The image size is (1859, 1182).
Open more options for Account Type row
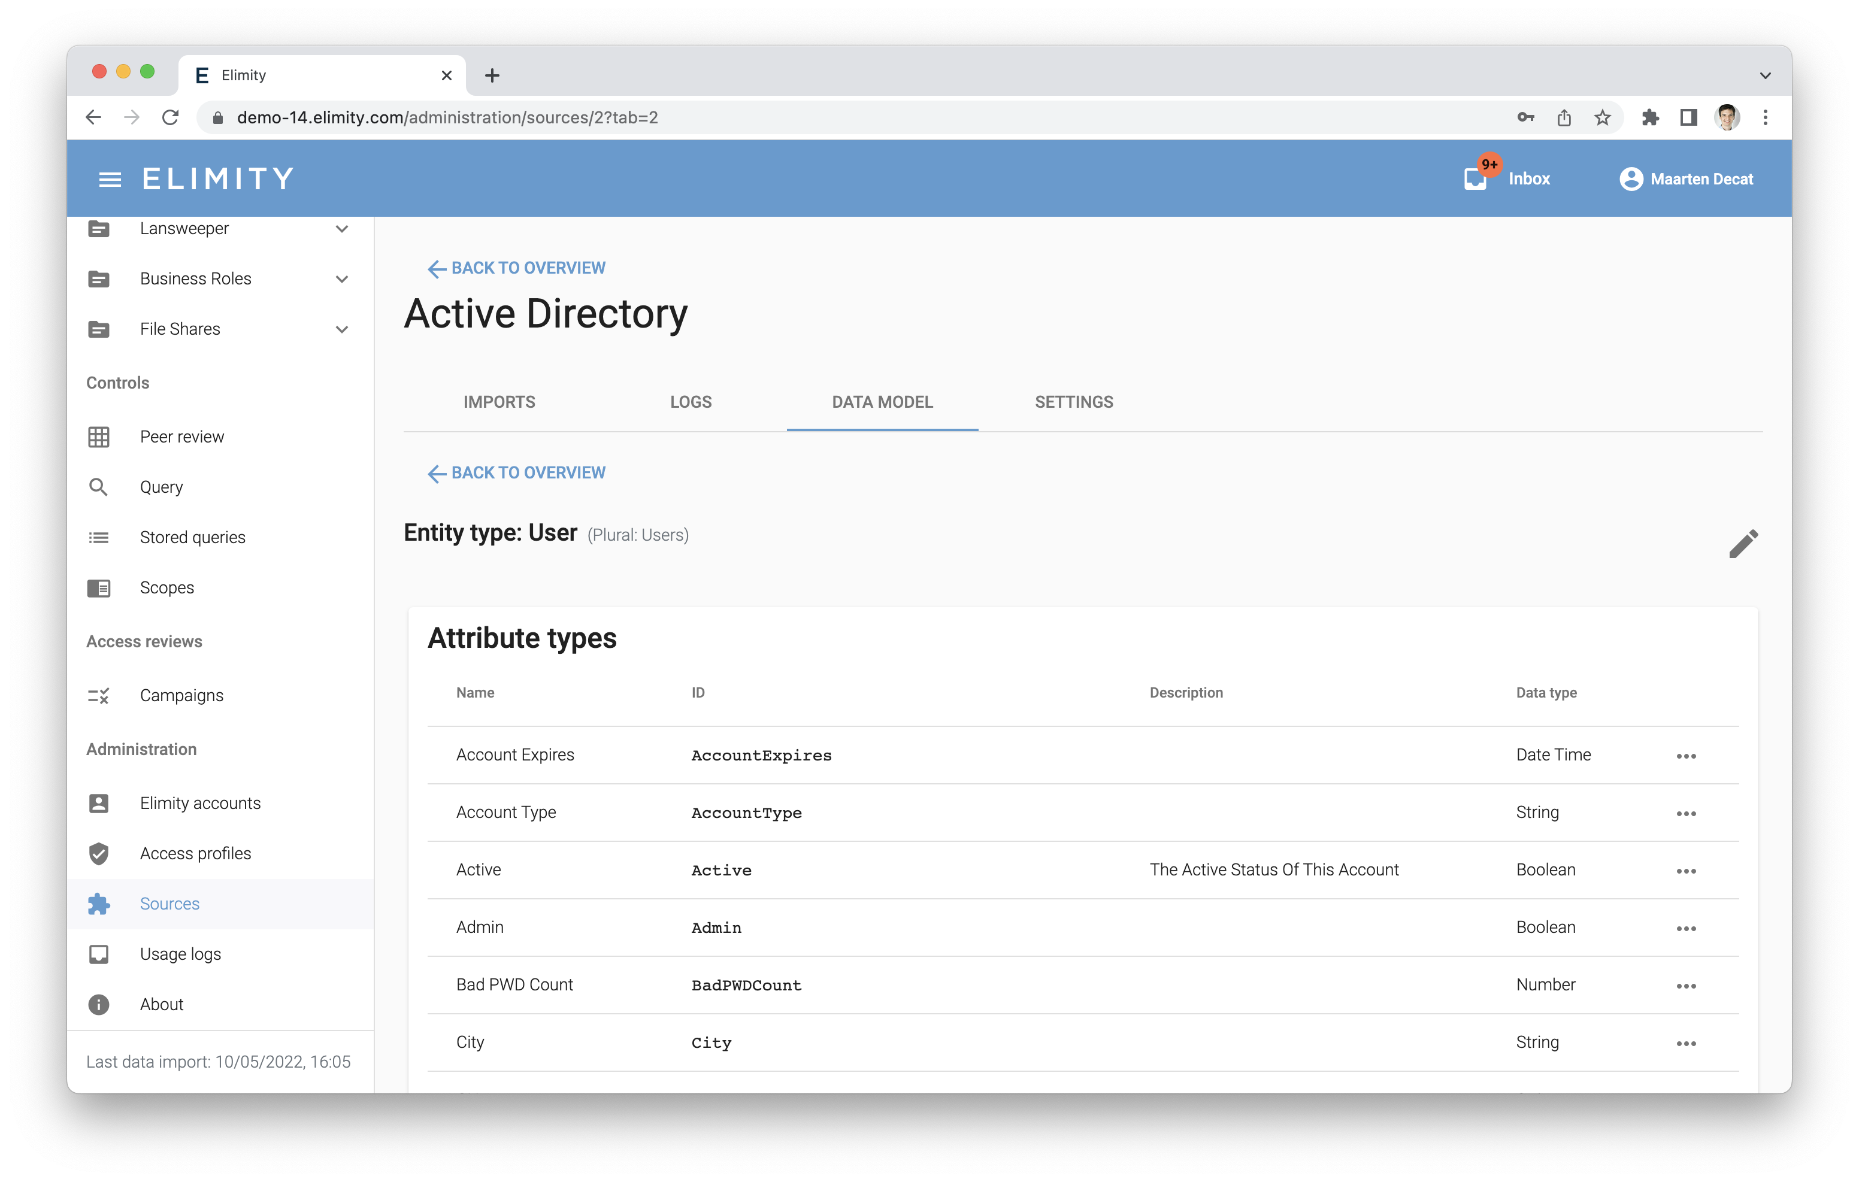(x=1686, y=813)
